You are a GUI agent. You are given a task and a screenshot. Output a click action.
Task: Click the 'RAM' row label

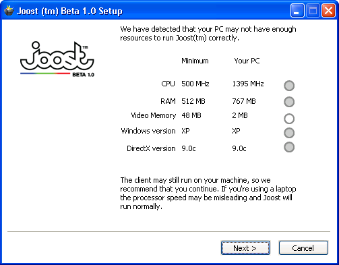tap(168, 101)
